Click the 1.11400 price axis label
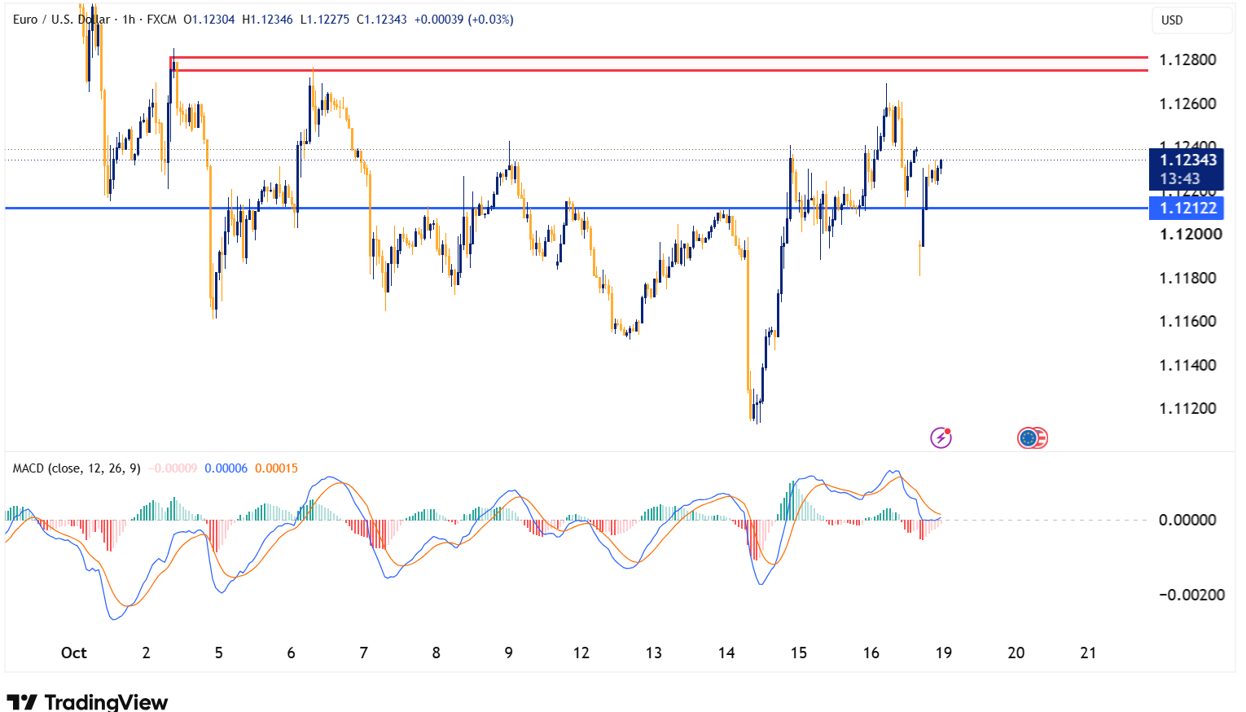The image size is (1246, 712). coord(1187,366)
